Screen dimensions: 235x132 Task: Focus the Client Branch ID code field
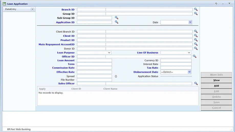(x=91, y=32)
